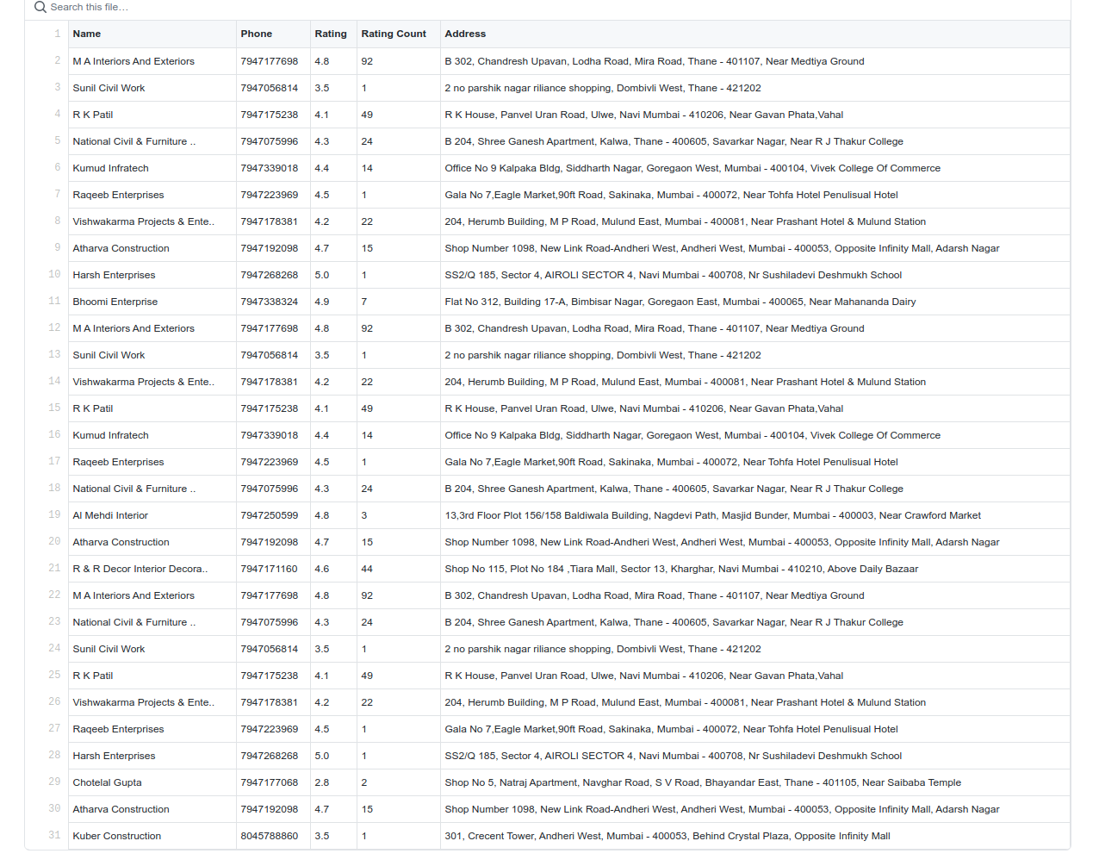
Task: Click line number 31
Action: pos(54,835)
